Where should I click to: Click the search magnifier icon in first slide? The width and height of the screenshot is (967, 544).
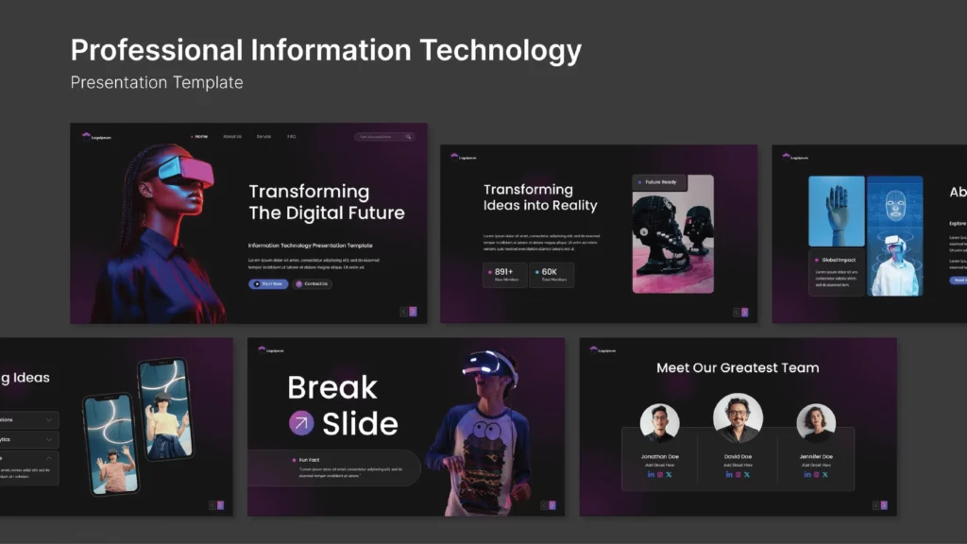408,137
